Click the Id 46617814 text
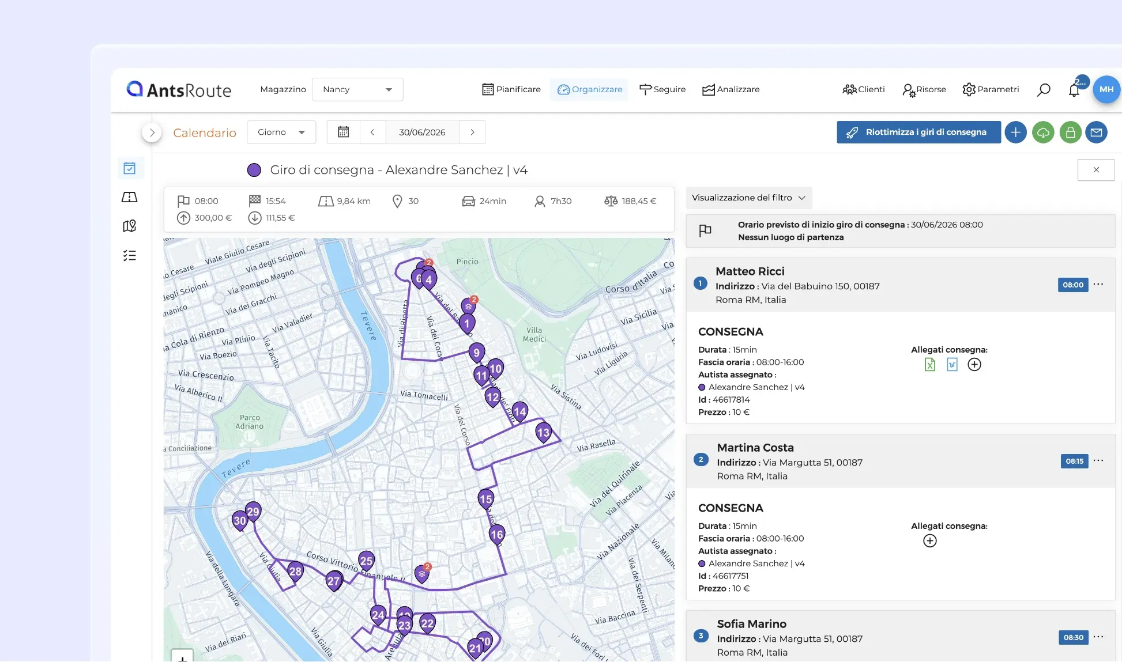 (x=724, y=400)
